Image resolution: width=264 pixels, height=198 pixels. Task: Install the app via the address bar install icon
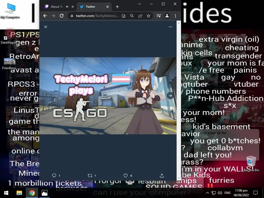(124, 16)
